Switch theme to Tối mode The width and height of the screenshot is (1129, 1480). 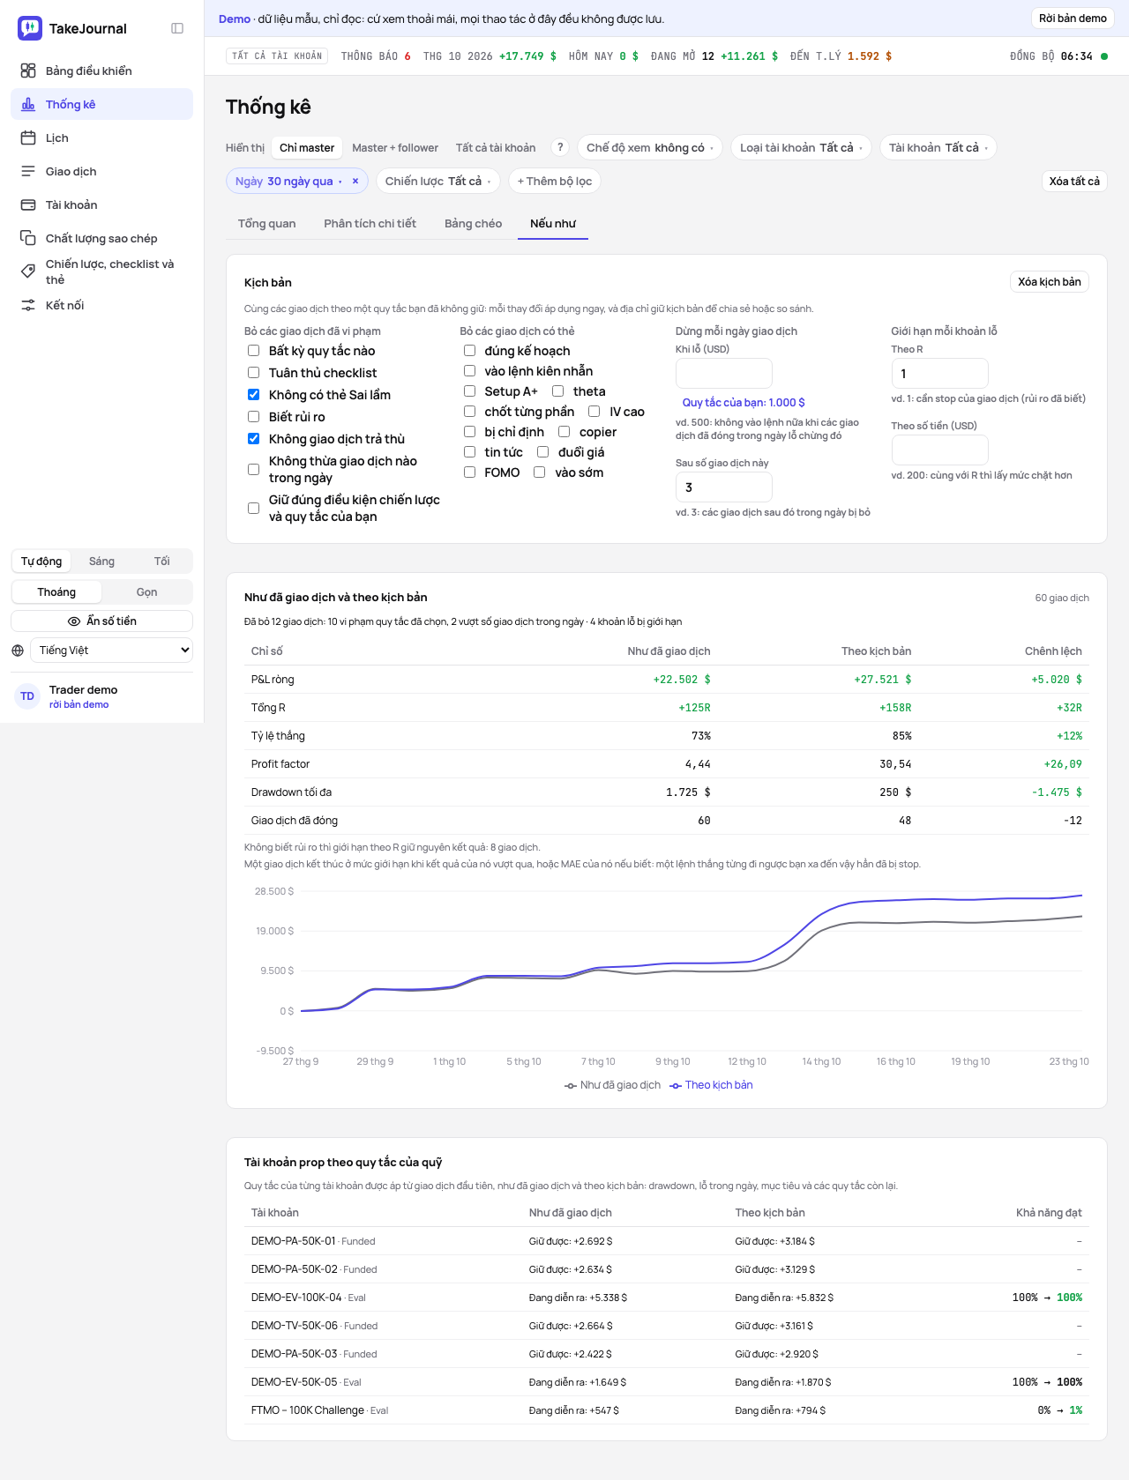[x=162, y=562]
